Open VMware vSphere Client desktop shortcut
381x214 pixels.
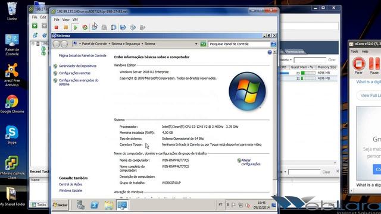(x=12, y=168)
